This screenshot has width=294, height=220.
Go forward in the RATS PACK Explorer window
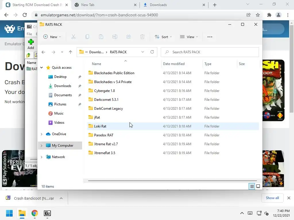(x=53, y=52)
